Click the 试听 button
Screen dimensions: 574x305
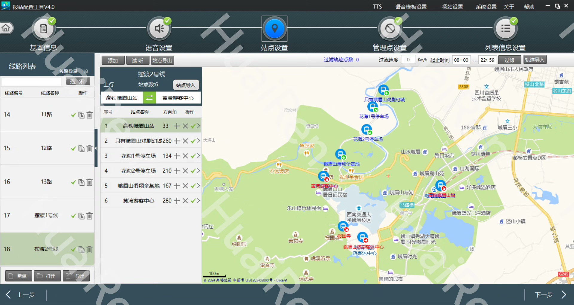pos(138,60)
